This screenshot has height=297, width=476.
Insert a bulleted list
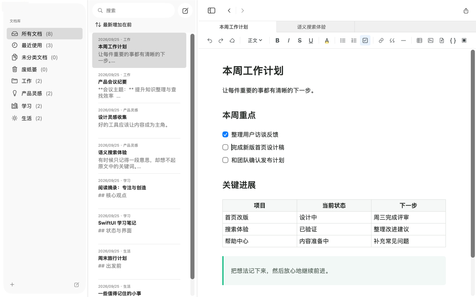click(343, 40)
